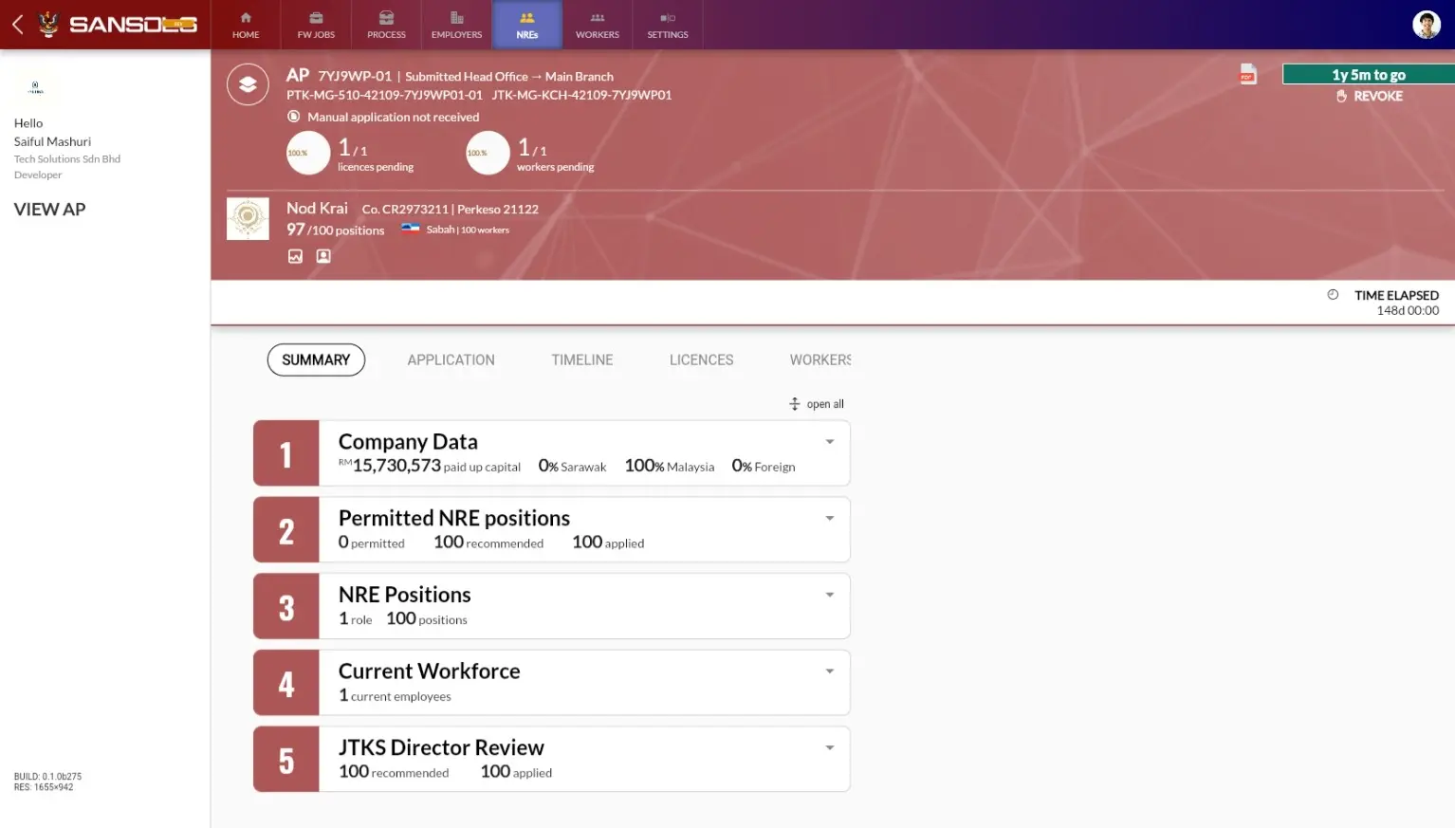Expand the NRE Positions section
The width and height of the screenshot is (1455, 828).
[830, 595]
